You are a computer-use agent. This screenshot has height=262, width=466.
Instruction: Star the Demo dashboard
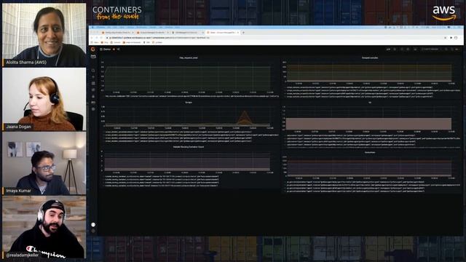coord(114,49)
